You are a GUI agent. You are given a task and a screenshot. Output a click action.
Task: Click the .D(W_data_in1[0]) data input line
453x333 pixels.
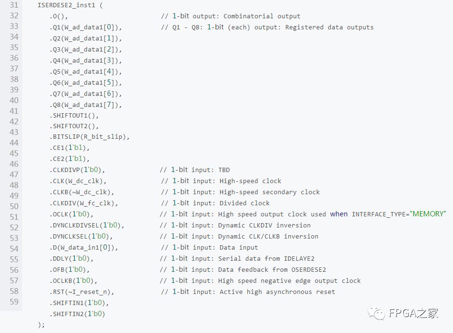click(84, 248)
